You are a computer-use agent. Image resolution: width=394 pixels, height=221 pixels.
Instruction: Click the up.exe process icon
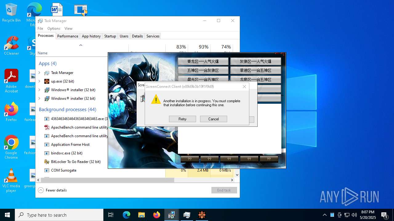[x=47, y=81]
